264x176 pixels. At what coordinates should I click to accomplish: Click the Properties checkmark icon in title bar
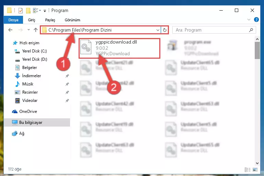click(20, 11)
